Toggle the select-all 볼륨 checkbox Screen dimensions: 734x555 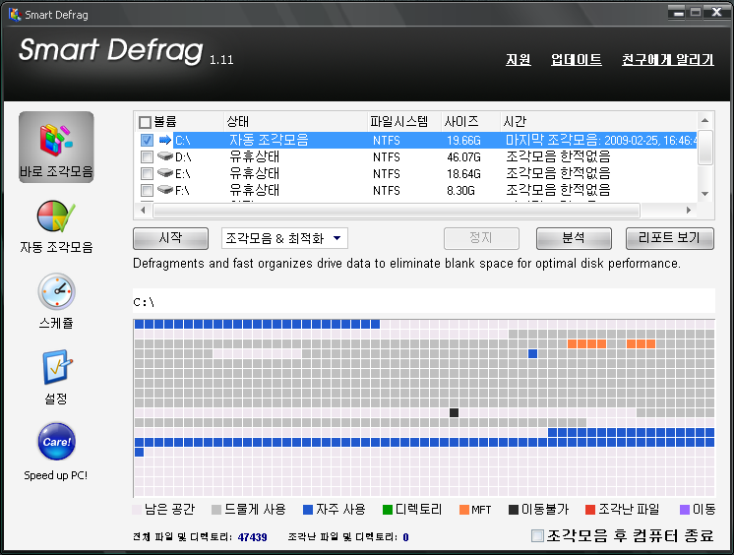pyautogui.click(x=145, y=122)
